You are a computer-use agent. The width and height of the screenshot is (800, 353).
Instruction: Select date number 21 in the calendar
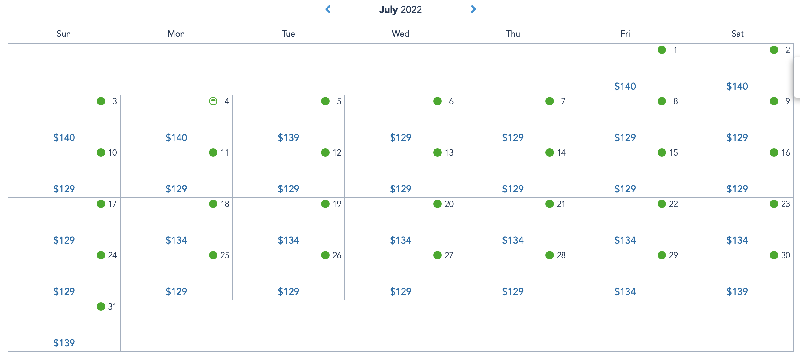561,204
